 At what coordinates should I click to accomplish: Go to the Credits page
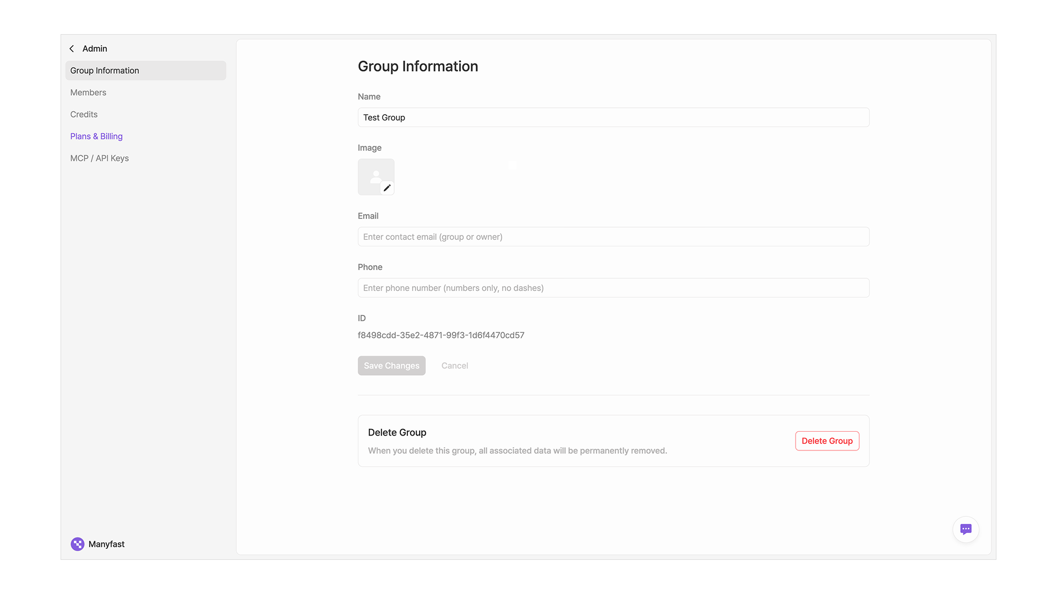84,114
